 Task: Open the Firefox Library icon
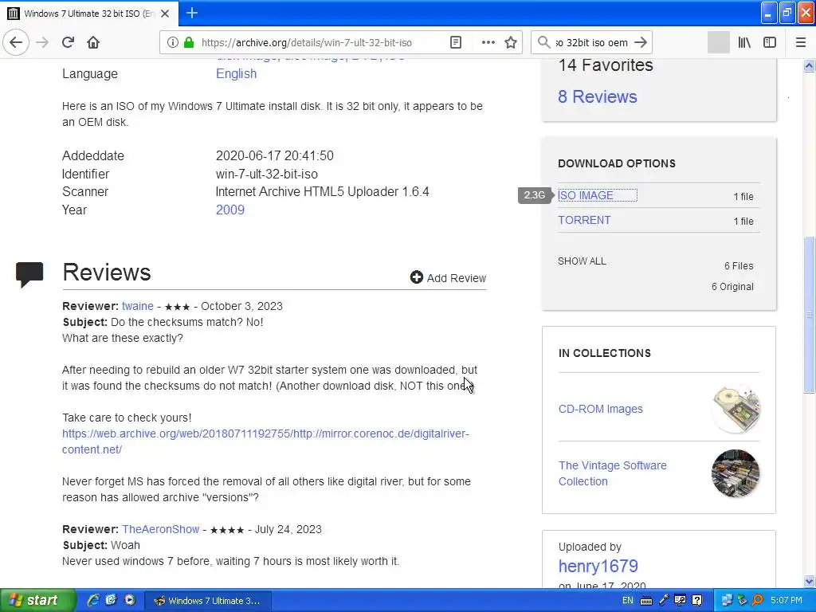pos(744,42)
